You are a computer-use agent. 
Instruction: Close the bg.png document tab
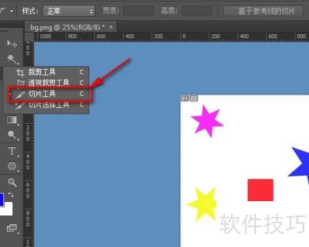pyautogui.click(x=111, y=27)
